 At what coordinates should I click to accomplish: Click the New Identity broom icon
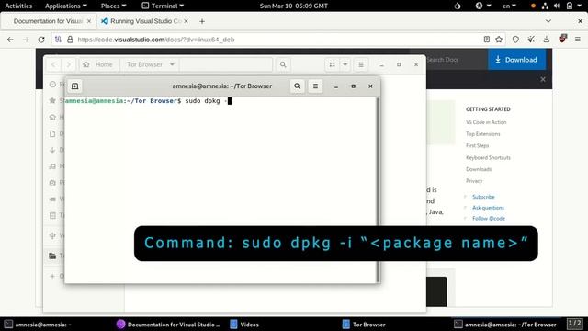click(531, 39)
